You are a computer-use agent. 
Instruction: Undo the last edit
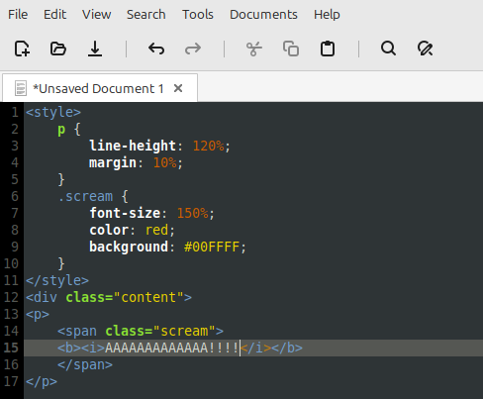[156, 49]
